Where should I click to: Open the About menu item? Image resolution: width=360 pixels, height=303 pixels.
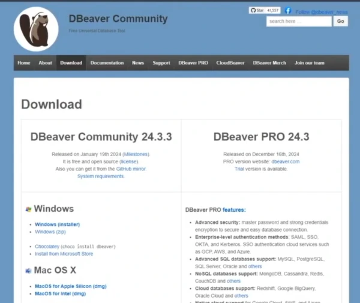coord(45,63)
